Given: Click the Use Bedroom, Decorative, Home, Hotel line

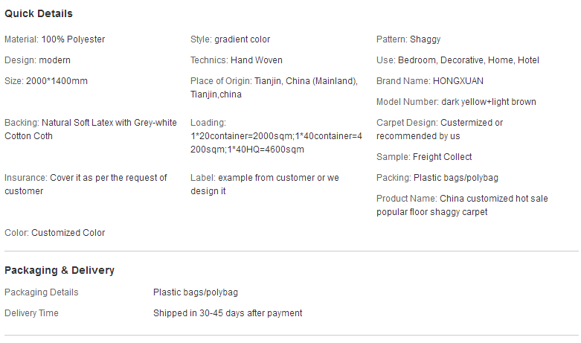Looking at the screenshot, I should click(x=458, y=60).
